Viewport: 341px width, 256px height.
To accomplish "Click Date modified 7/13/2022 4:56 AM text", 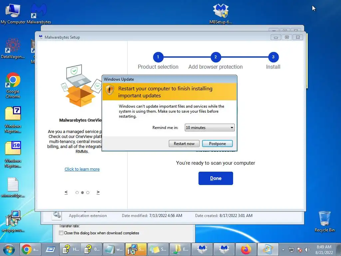I will [x=152, y=216].
